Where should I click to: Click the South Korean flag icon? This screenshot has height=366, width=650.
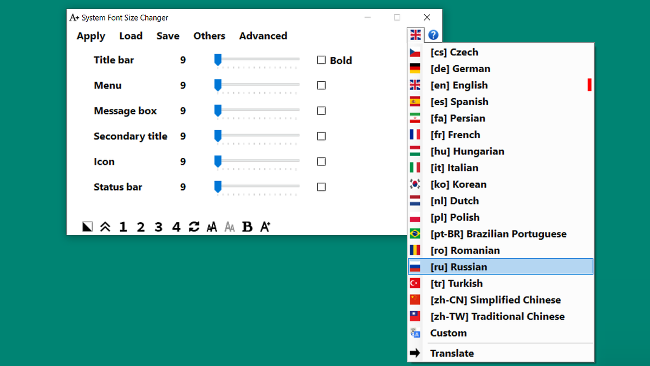click(415, 184)
